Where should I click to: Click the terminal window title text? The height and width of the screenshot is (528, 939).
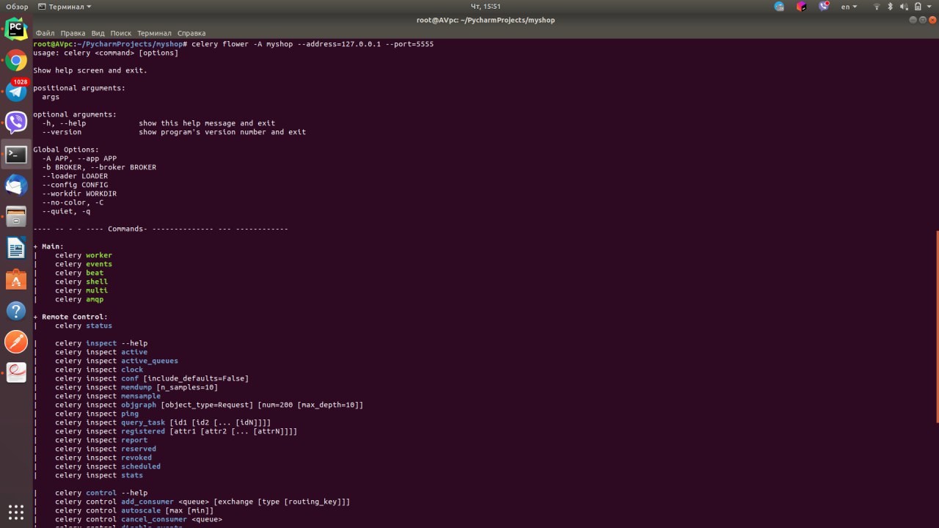(485, 20)
